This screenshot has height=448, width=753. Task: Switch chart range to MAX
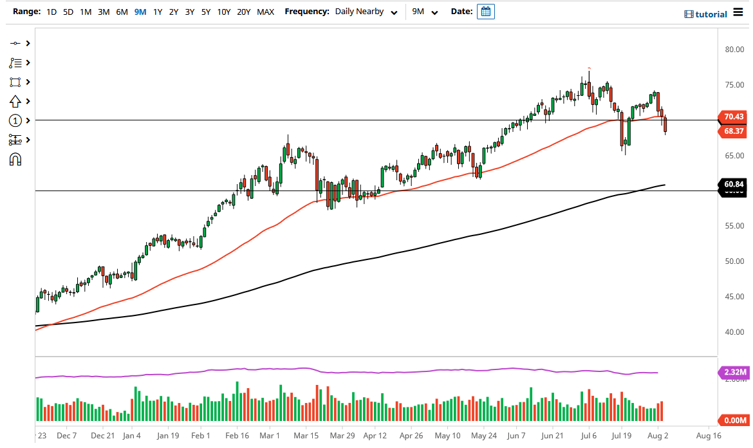265,12
